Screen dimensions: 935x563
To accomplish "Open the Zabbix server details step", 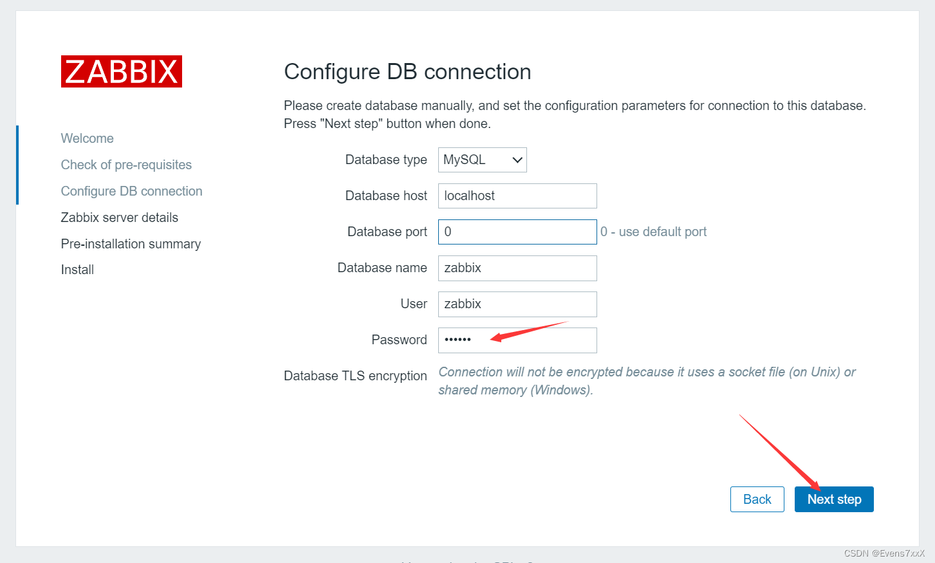I will tap(119, 217).
